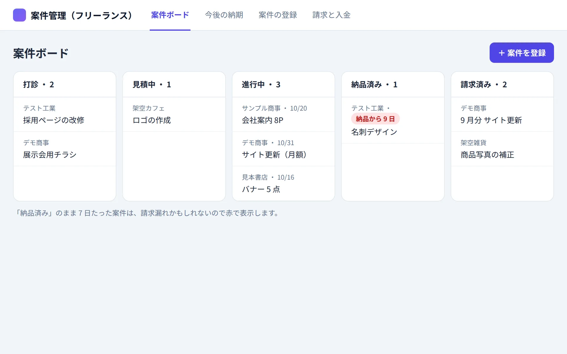Switch to the 今後の納期 tab
This screenshot has height=354, width=567.
[x=224, y=15]
